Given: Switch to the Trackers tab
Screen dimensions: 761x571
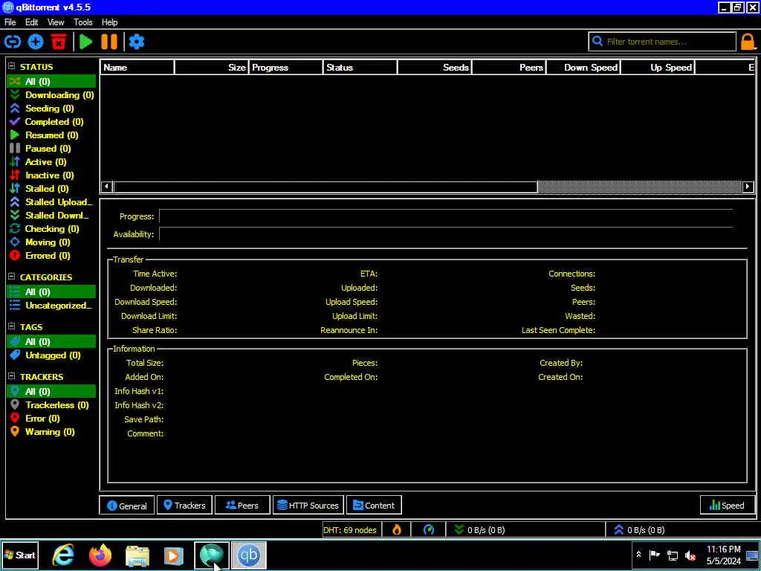Looking at the screenshot, I should (x=184, y=506).
